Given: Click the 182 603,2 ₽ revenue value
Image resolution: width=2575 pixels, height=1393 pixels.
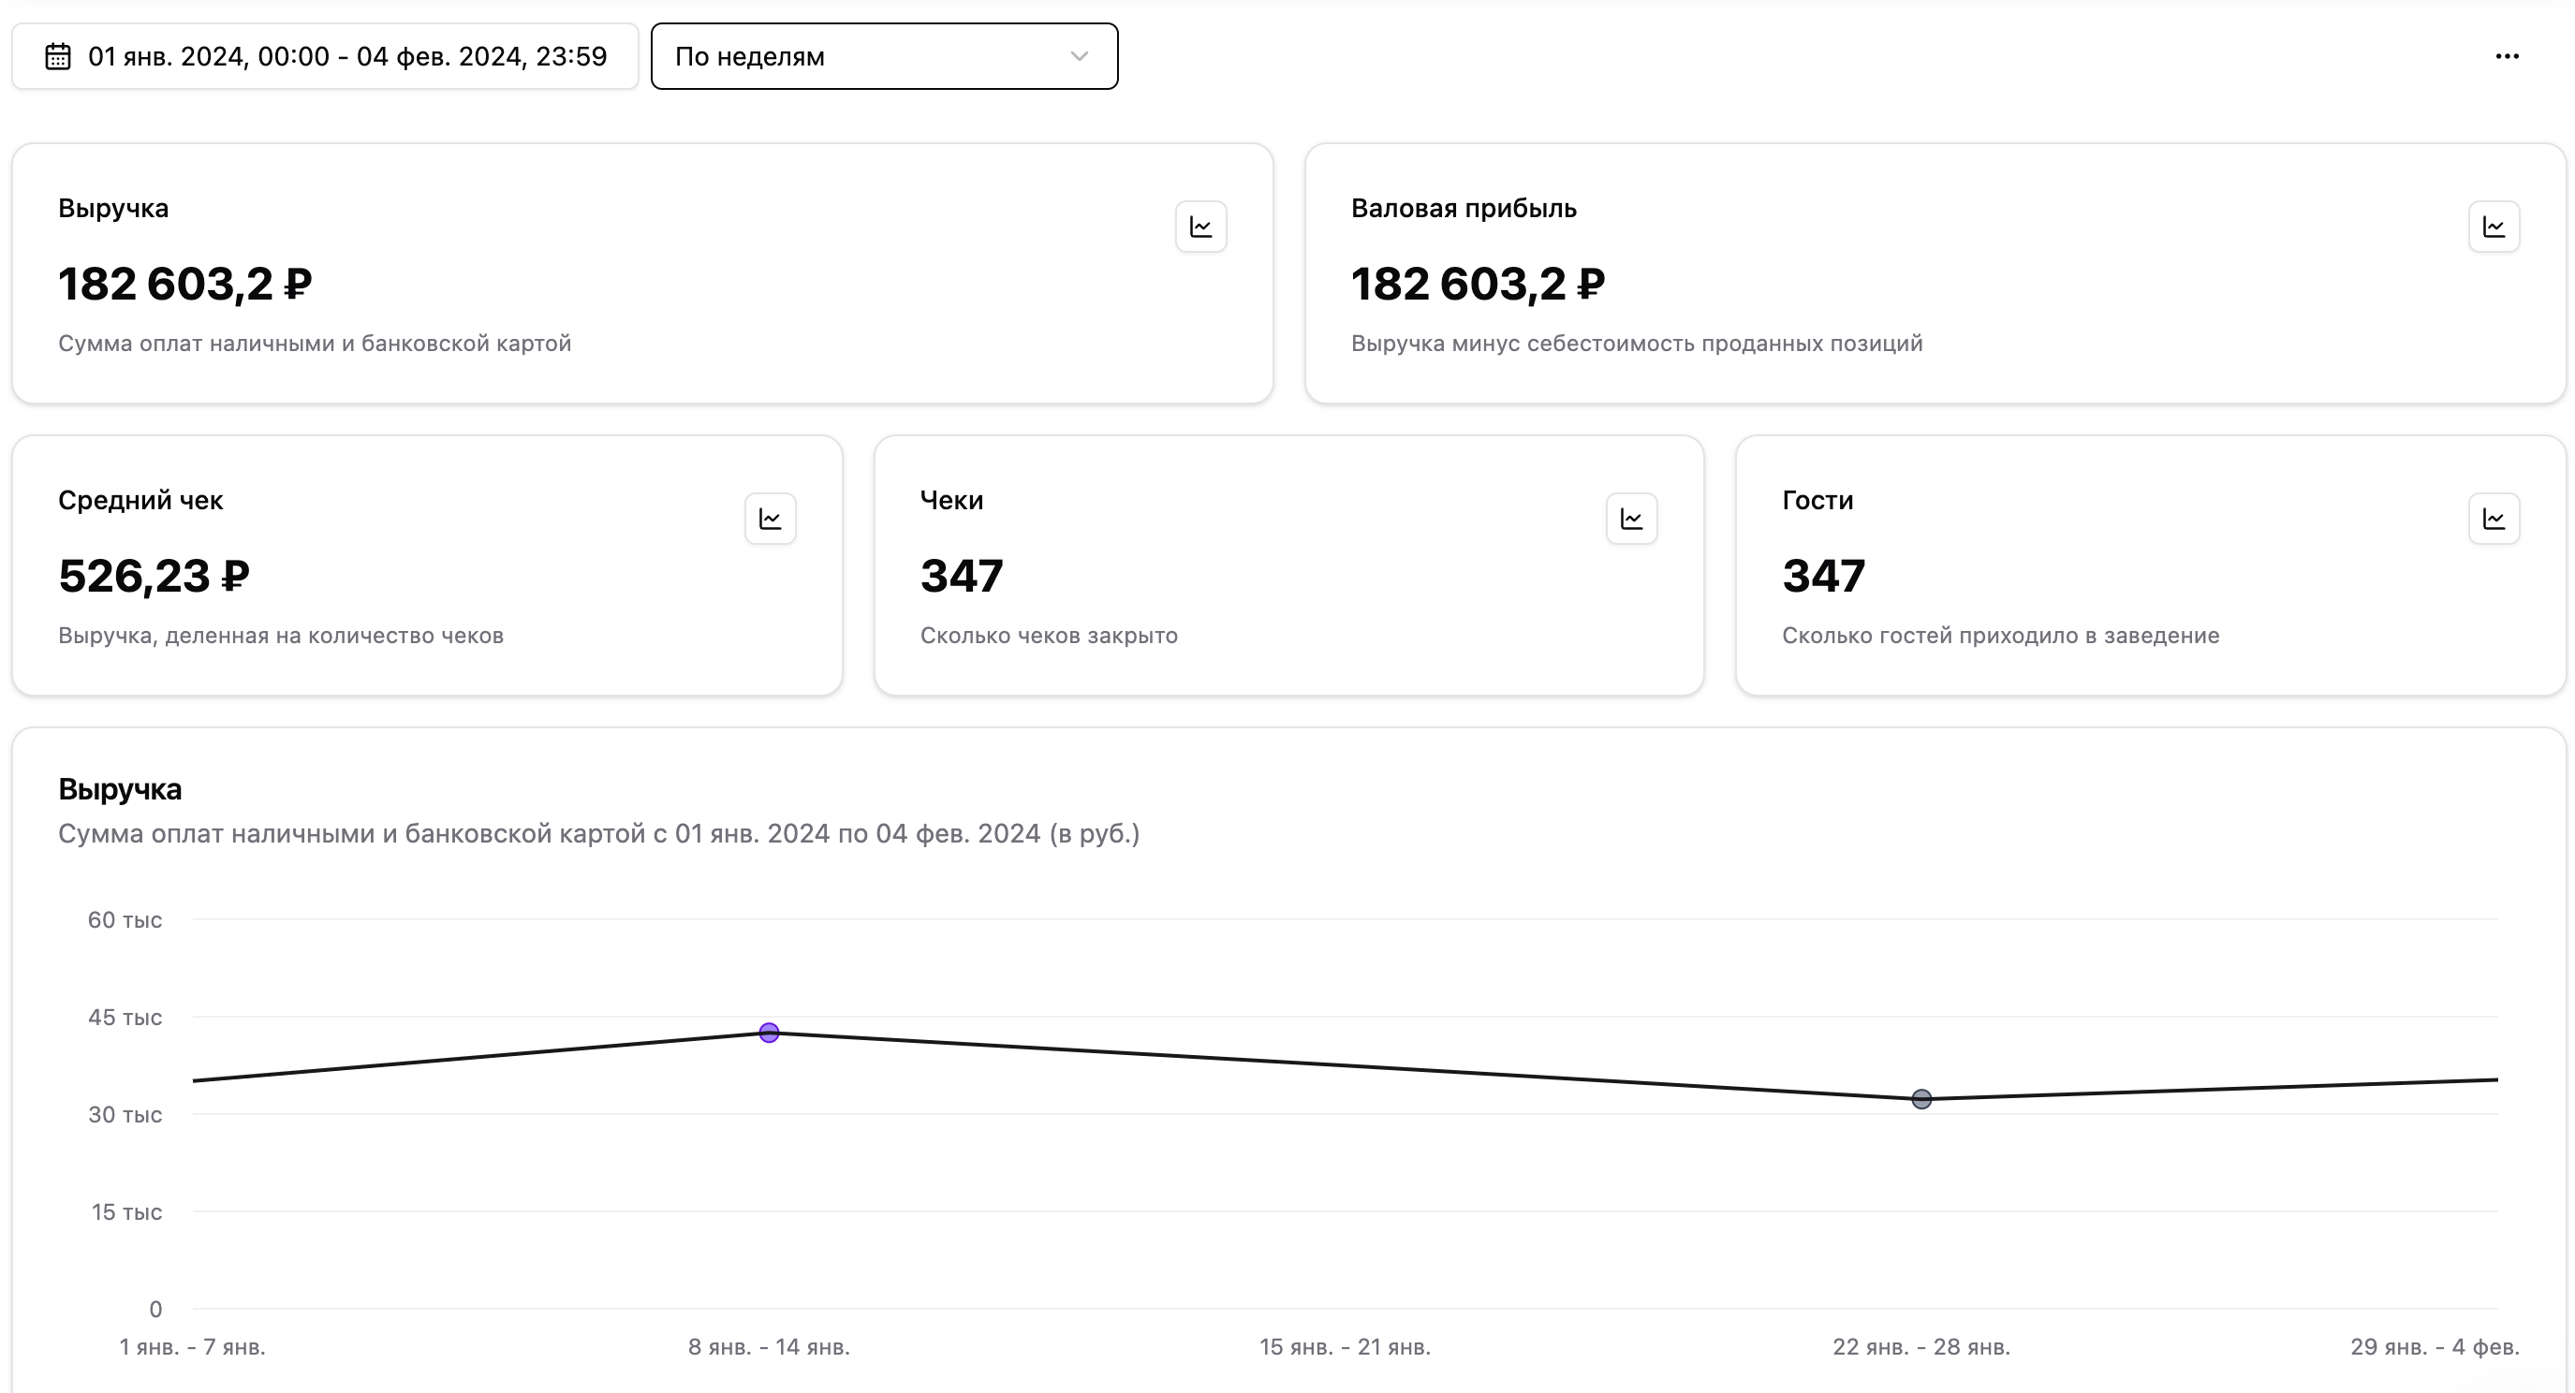Looking at the screenshot, I should [184, 284].
